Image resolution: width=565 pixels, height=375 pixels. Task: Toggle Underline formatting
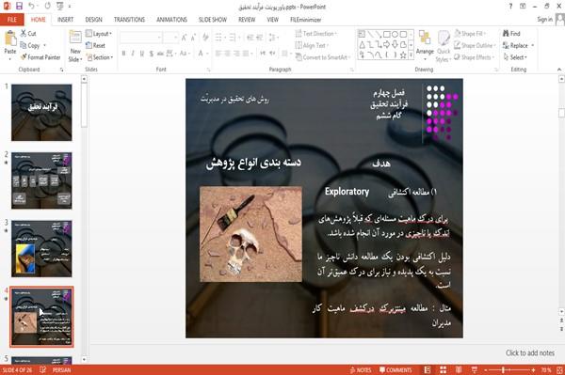click(x=141, y=54)
